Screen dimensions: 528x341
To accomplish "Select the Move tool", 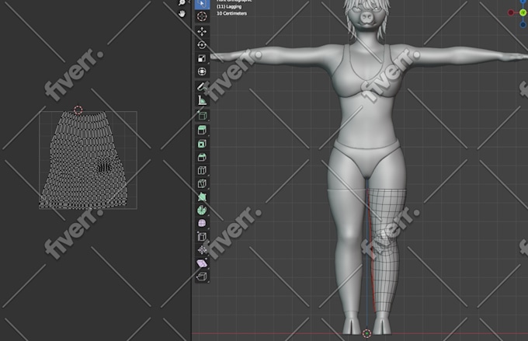I will [x=202, y=32].
